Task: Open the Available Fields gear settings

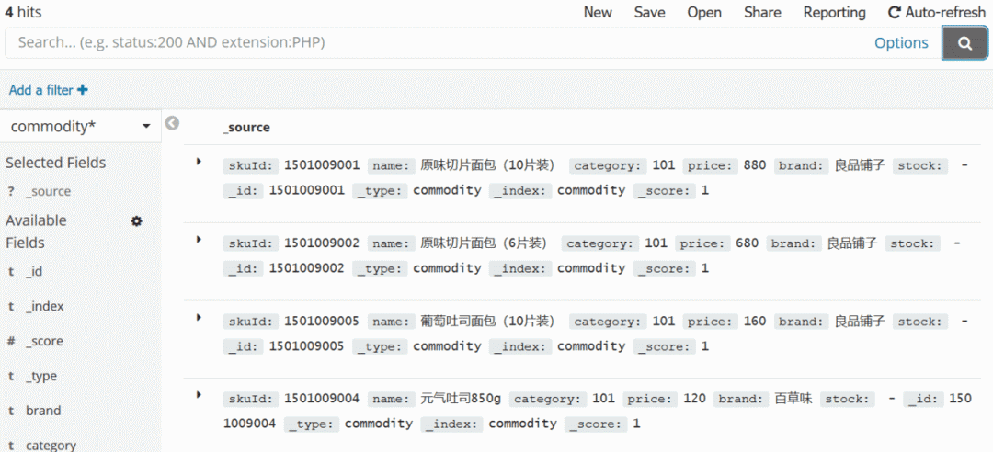Action: click(x=136, y=221)
